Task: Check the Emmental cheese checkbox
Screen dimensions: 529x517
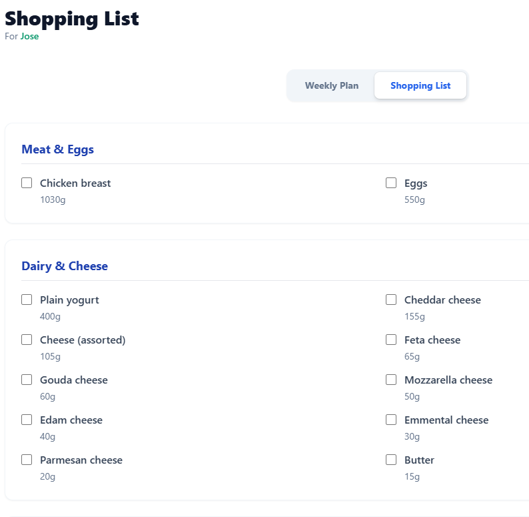Action: click(x=391, y=420)
